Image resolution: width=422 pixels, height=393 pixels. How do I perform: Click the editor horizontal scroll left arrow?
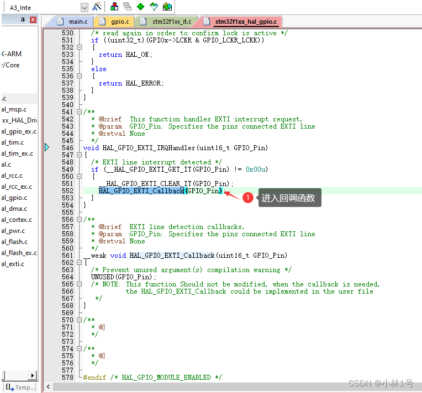coord(48,386)
